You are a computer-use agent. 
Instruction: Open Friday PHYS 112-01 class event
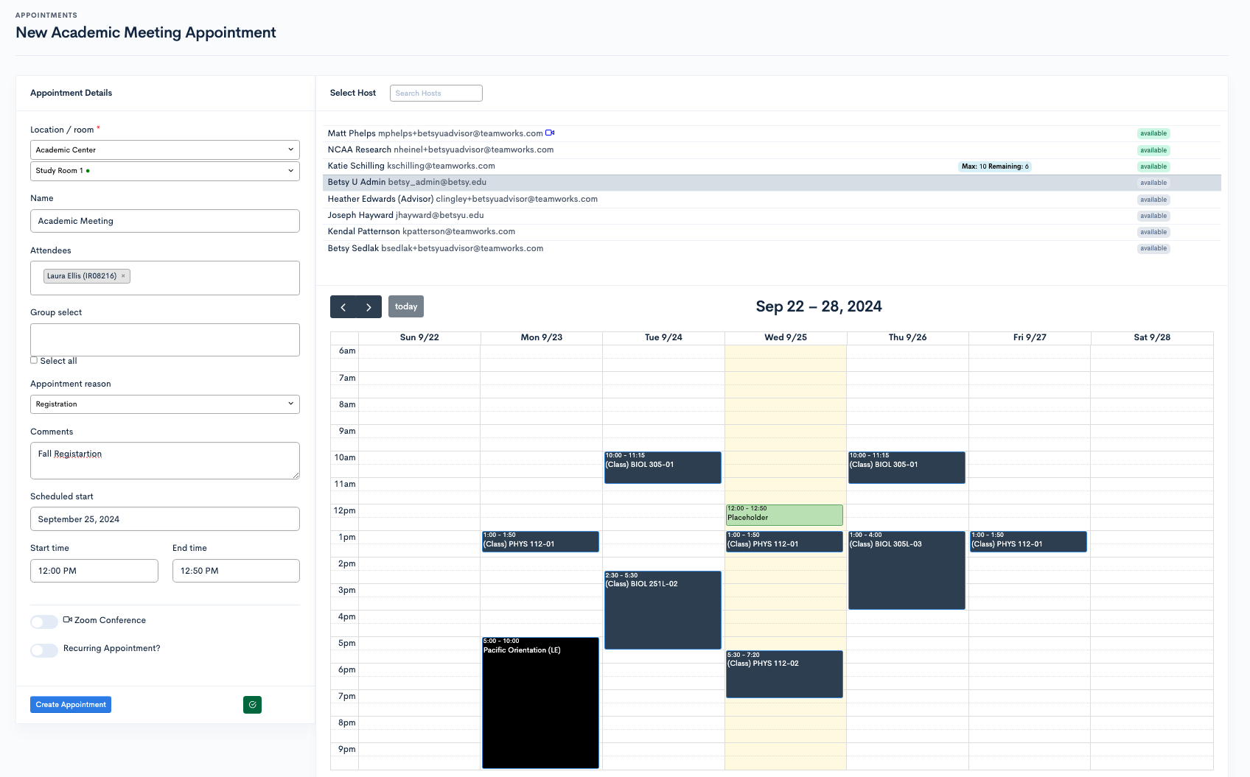(x=1028, y=541)
